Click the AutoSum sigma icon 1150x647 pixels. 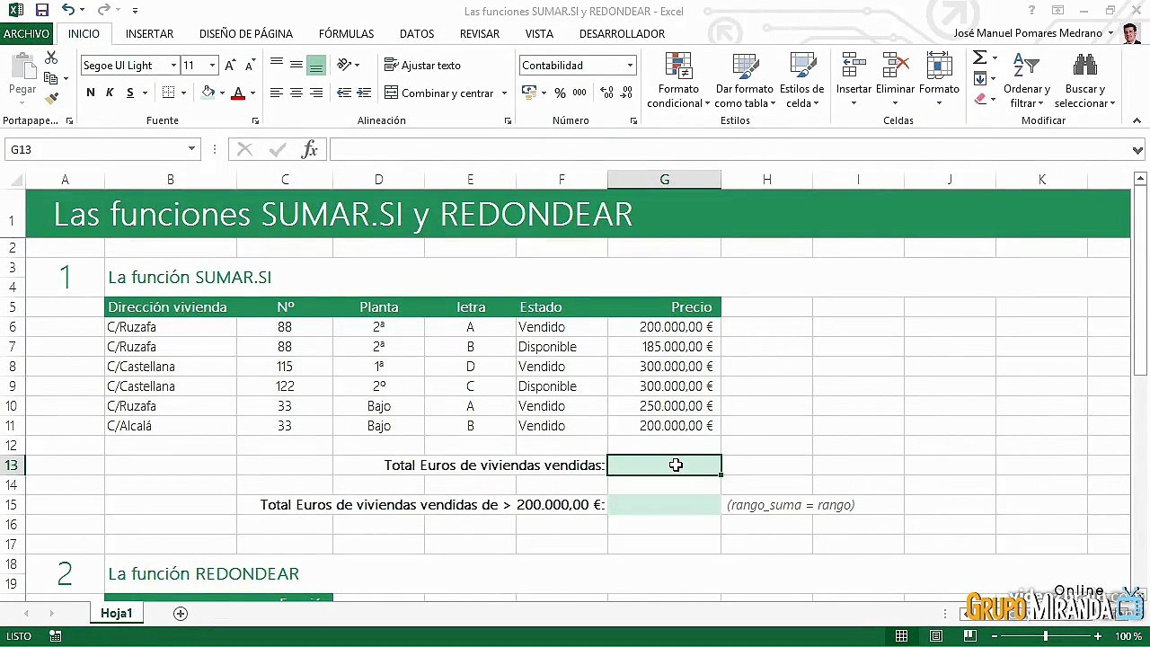click(979, 58)
